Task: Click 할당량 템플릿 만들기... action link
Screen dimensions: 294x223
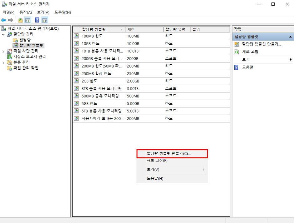Action: pyautogui.click(x=261, y=44)
